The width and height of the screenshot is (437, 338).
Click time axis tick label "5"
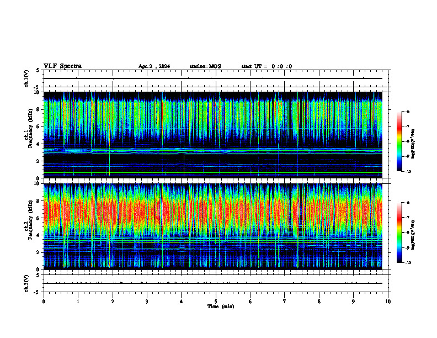point(216,302)
